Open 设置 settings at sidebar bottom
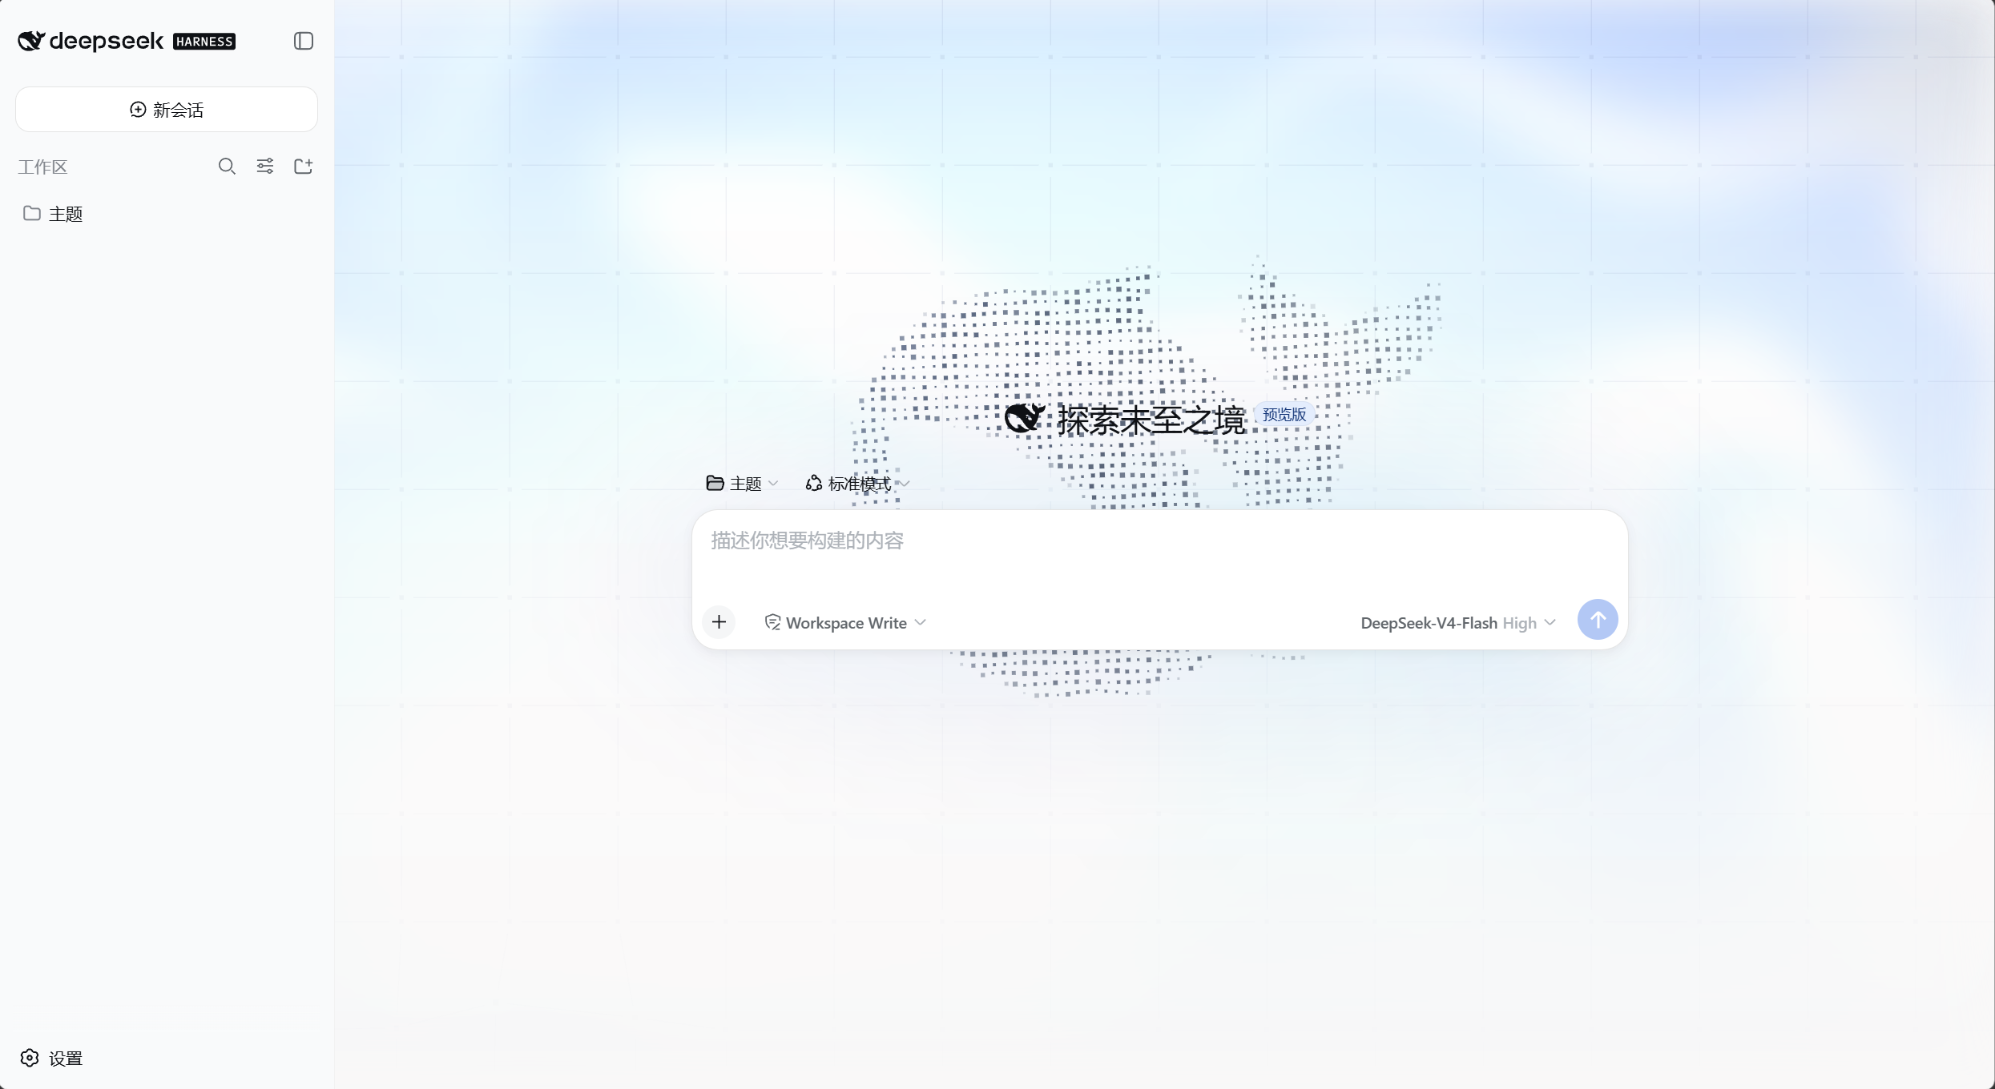Viewport: 1995px width, 1089px height. coord(51,1059)
